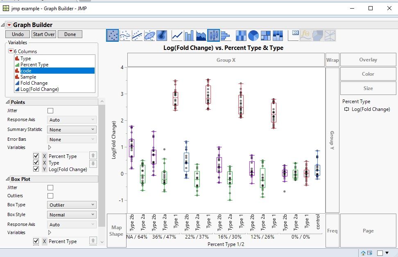Select the Fold Change column
398x257 pixels.
click(54, 83)
